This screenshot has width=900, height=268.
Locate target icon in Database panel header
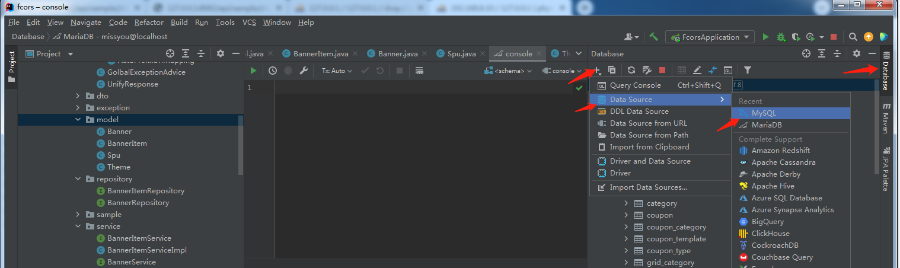click(806, 53)
